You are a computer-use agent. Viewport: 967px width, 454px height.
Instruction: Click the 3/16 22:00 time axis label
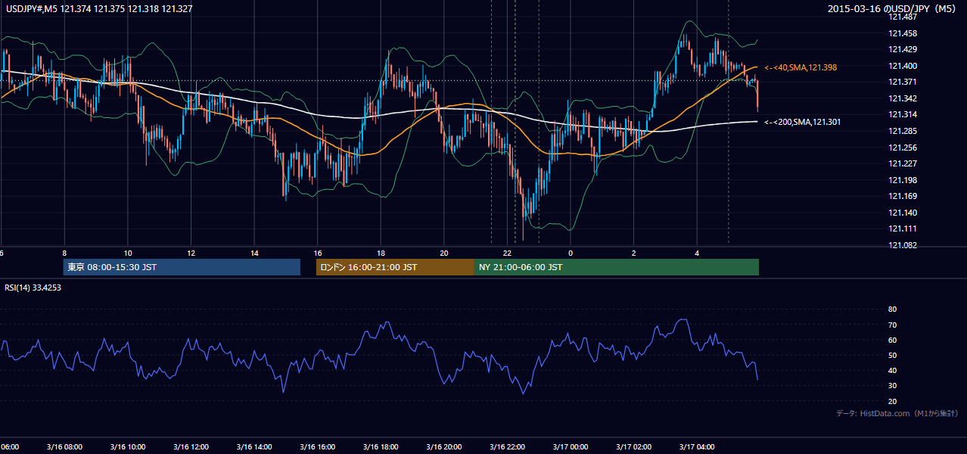(x=507, y=447)
